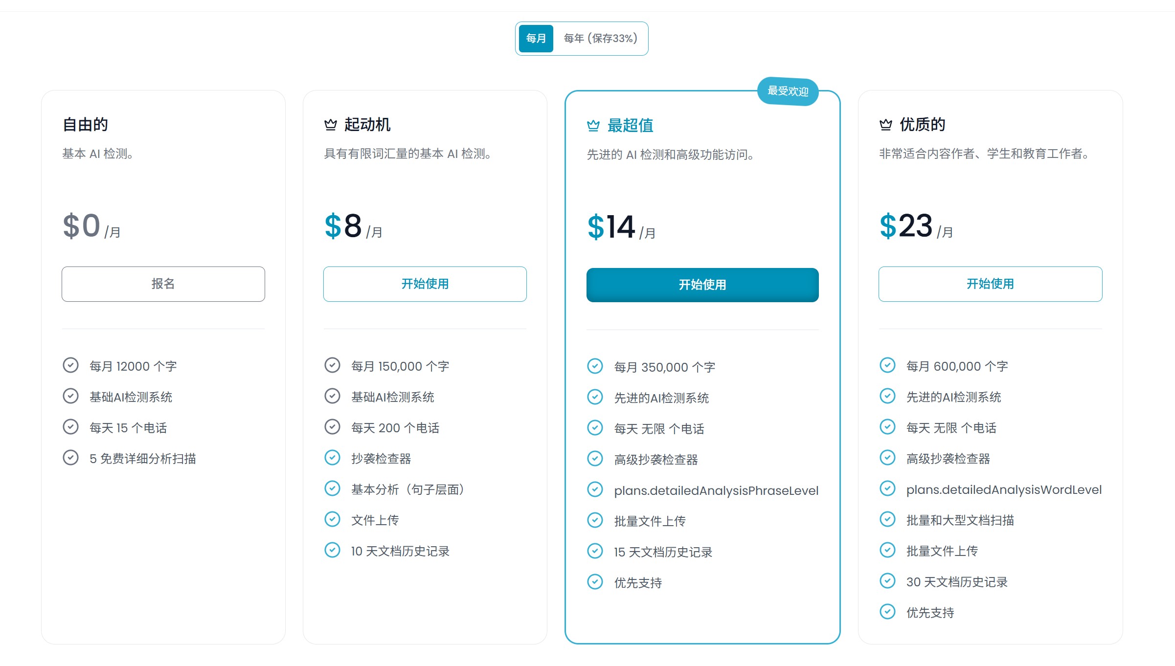Click check icon next to 每月 12000 个字

point(70,365)
